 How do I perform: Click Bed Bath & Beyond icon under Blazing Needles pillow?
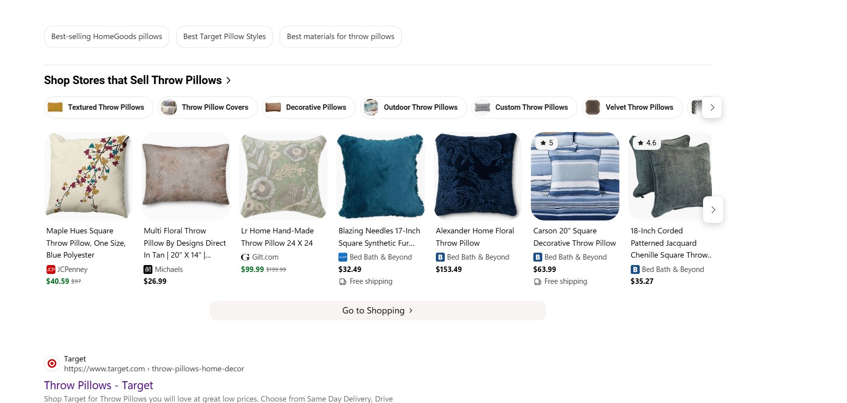(343, 257)
